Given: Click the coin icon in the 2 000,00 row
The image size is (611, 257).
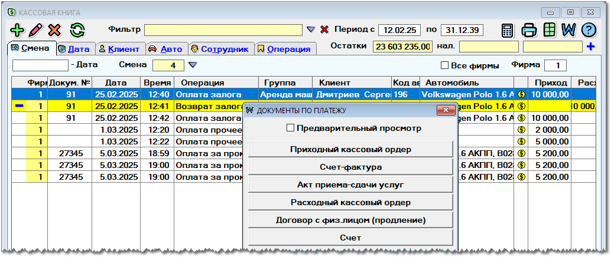Looking at the screenshot, I should point(521,130).
